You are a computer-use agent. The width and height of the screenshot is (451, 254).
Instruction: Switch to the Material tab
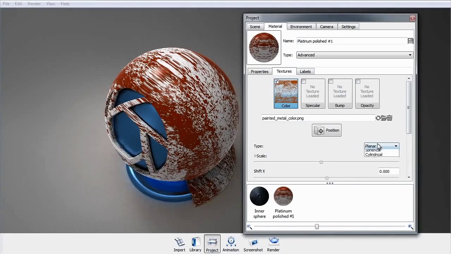point(275,26)
